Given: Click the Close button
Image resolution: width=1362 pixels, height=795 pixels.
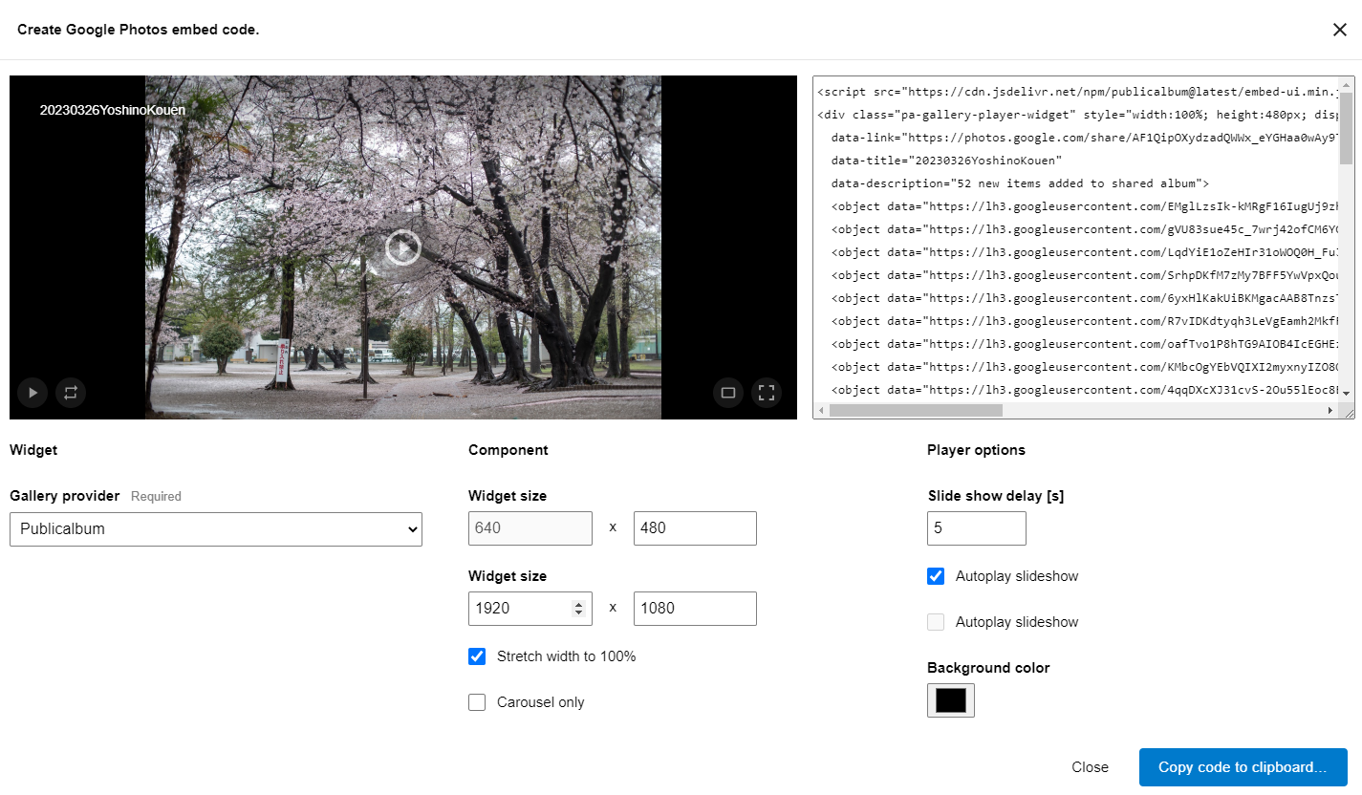Looking at the screenshot, I should 1090,767.
